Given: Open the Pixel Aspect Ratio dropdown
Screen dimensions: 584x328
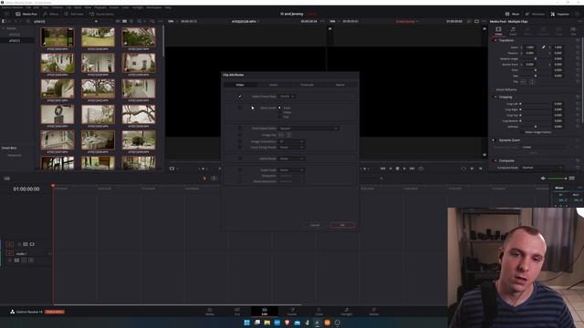Looking at the screenshot, I should tap(308, 128).
